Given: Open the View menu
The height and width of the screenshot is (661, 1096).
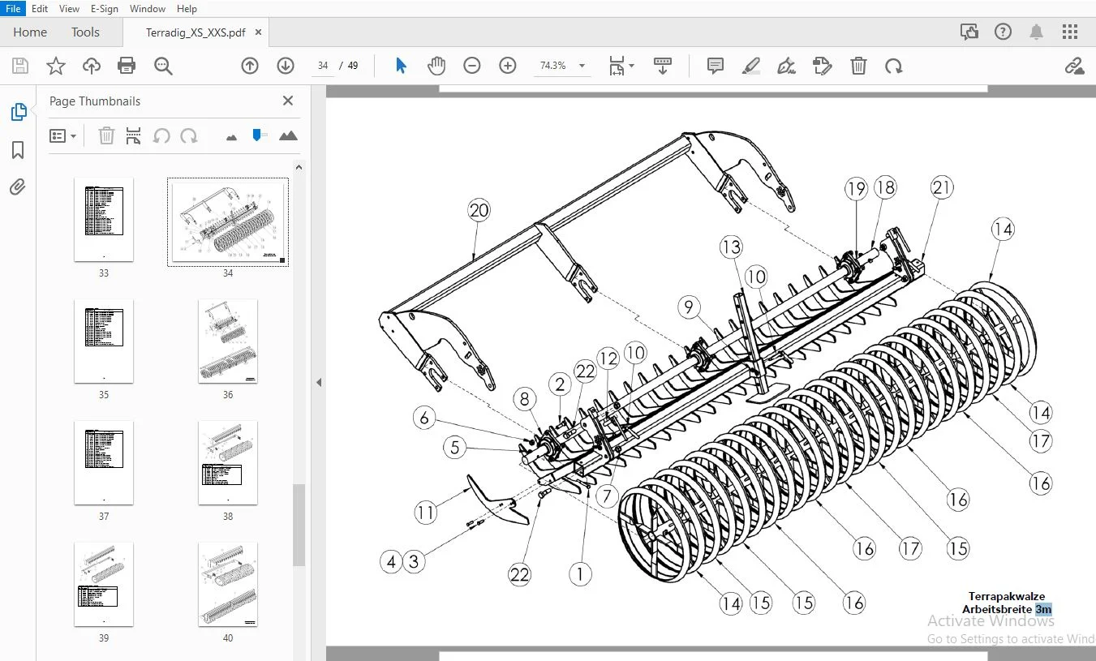Looking at the screenshot, I should click(x=70, y=9).
